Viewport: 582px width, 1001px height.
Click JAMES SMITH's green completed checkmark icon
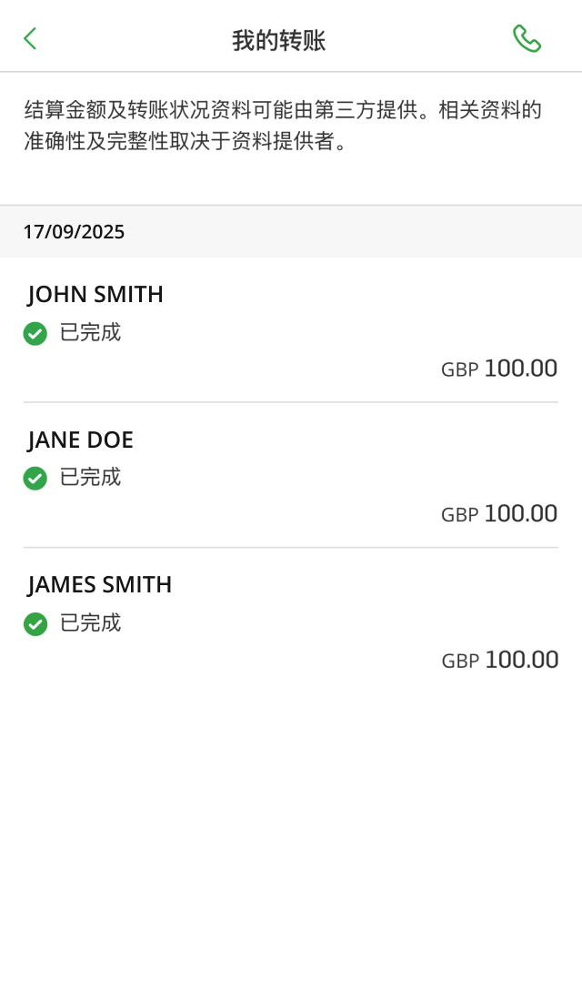point(35,624)
